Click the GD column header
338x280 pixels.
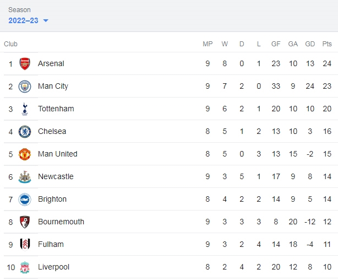[310, 44]
